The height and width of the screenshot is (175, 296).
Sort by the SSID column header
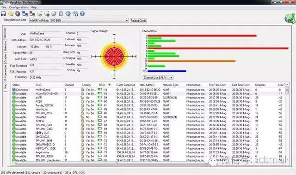click(x=38, y=85)
